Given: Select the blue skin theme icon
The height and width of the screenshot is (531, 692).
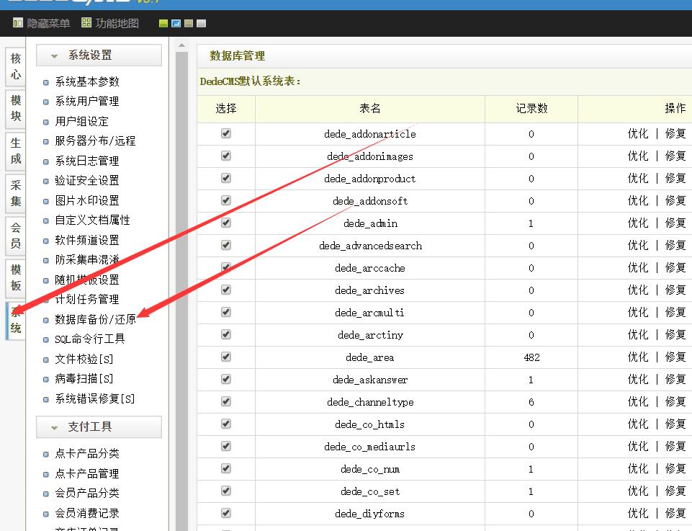Looking at the screenshot, I should [176, 24].
